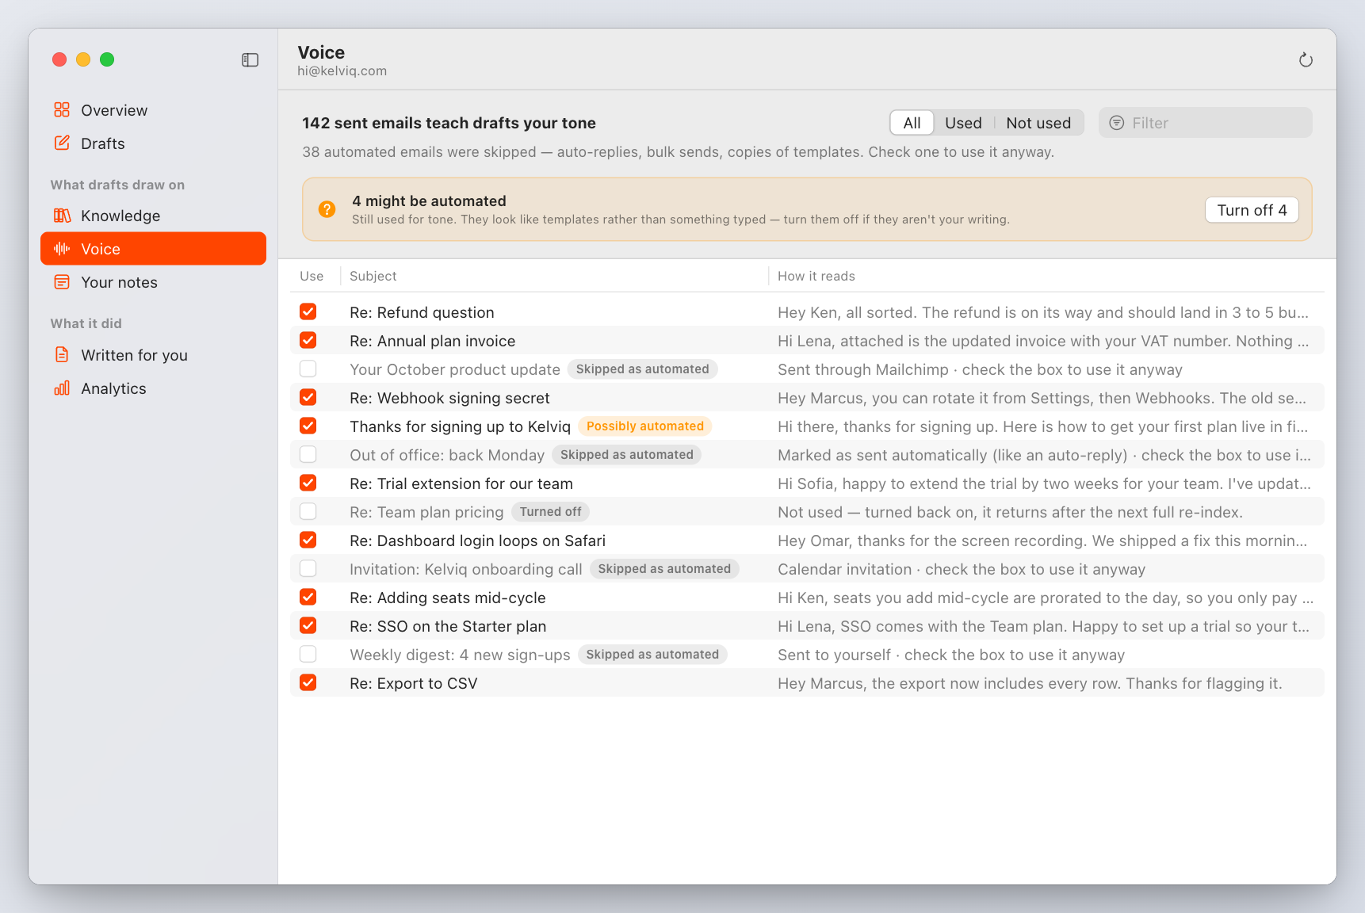Uncheck 'Re: Annual plan invoice' checkbox
Viewport: 1365px width, 913px height.
[x=308, y=341]
